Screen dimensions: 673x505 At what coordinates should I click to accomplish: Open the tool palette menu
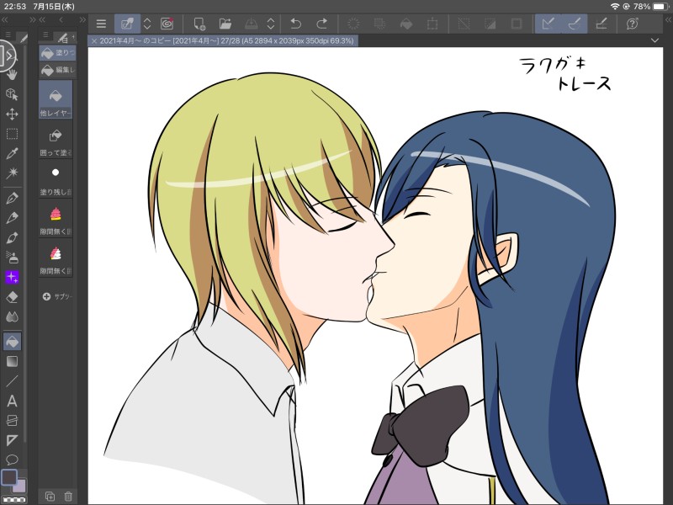(8, 35)
